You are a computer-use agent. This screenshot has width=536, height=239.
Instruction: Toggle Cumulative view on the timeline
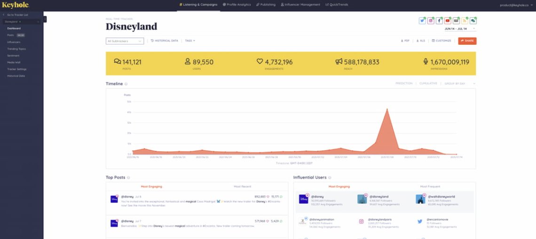click(x=428, y=84)
